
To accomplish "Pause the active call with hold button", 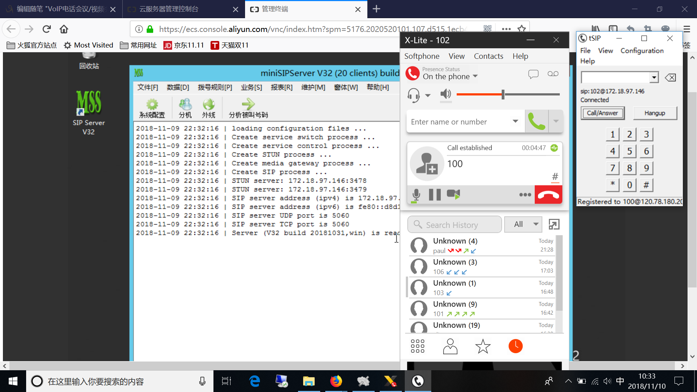I will coord(435,195).
